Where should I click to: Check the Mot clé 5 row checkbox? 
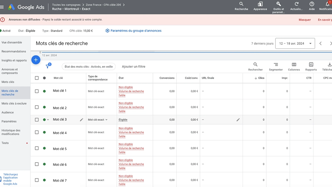click(x=37, y=148)
